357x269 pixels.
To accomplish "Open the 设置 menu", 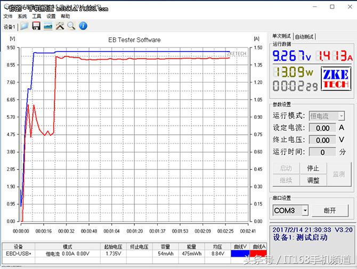I will (51, 17).
